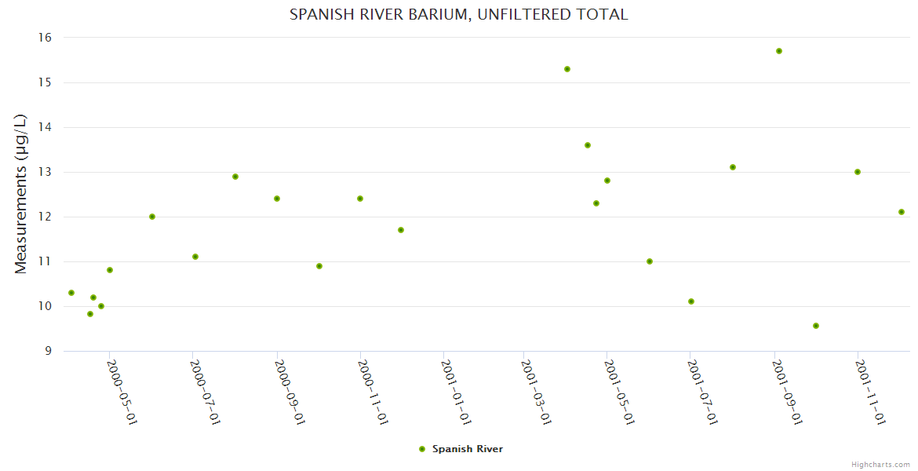Click the 12.9 data point after 2000-07-01

(x=235, y=177)
